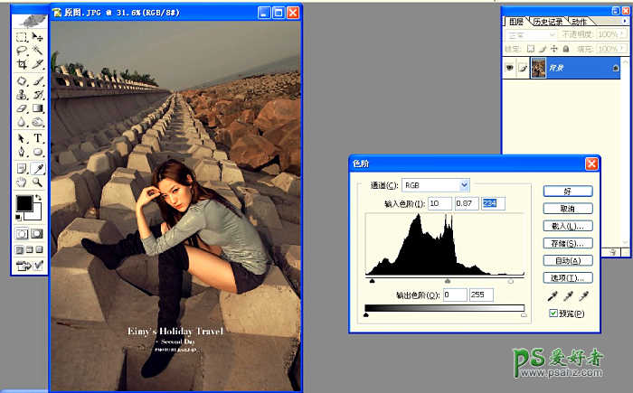The image size is (633, 393).
Task: Select the Rectangular Marquee tool
Action: tap(22, 37)
